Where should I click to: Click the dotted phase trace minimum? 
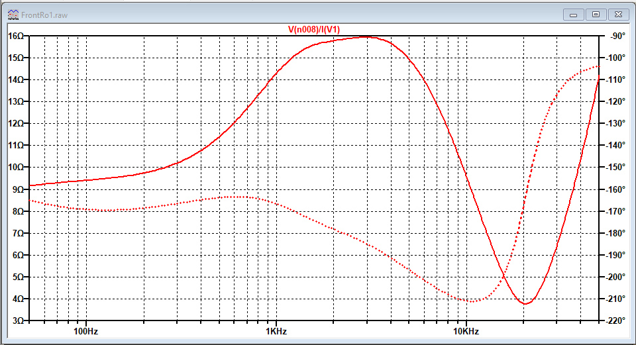pyautogui.click(x=472, y=301)
